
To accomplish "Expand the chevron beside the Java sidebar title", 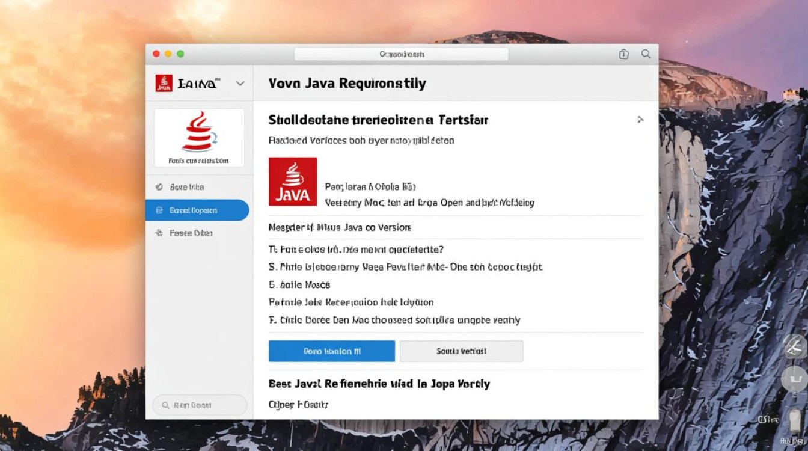I will point(239,83).
